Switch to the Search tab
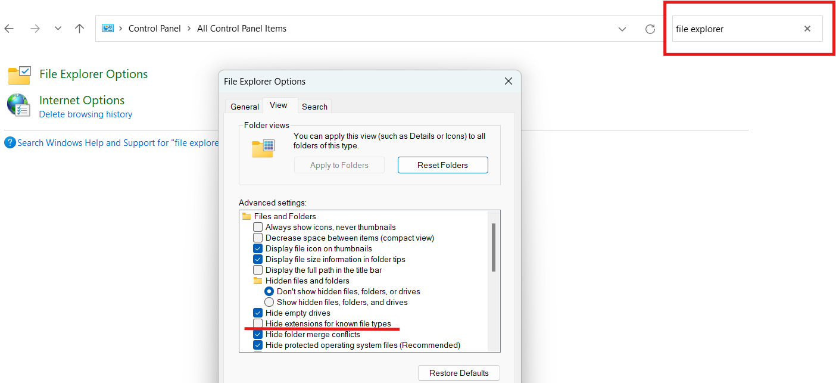 pyautogui.click(x=314, y=107)
